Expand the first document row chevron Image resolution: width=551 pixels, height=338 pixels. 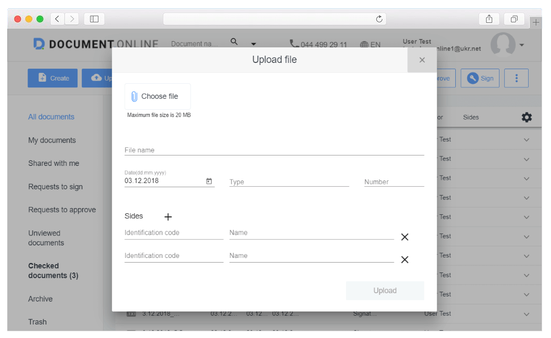click(x=527, y=140)
